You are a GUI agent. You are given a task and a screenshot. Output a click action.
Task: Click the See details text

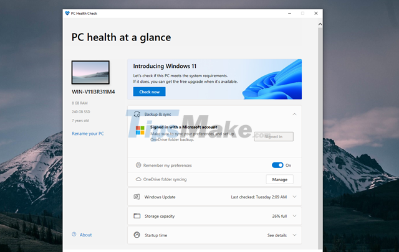coord(277,235)
